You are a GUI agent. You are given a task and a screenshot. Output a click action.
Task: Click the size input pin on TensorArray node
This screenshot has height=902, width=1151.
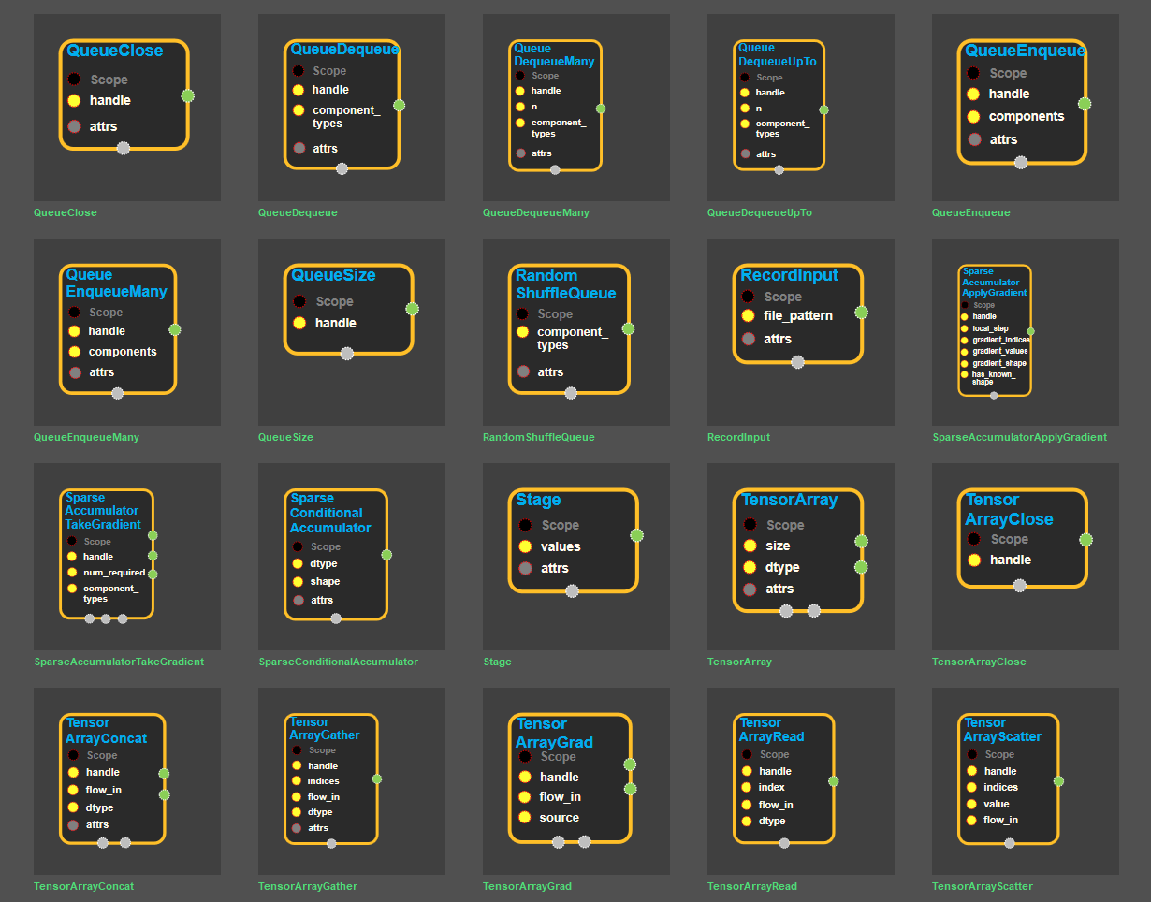tap(750, 546)
